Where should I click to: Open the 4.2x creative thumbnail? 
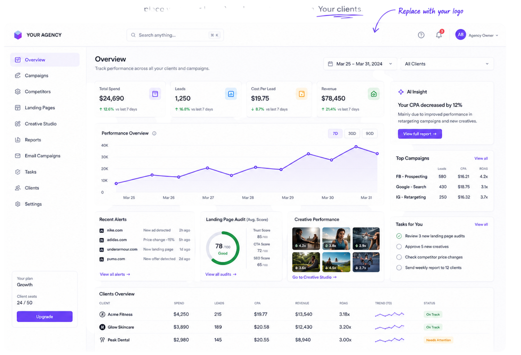pyautogui.click(x=306, y=239)
